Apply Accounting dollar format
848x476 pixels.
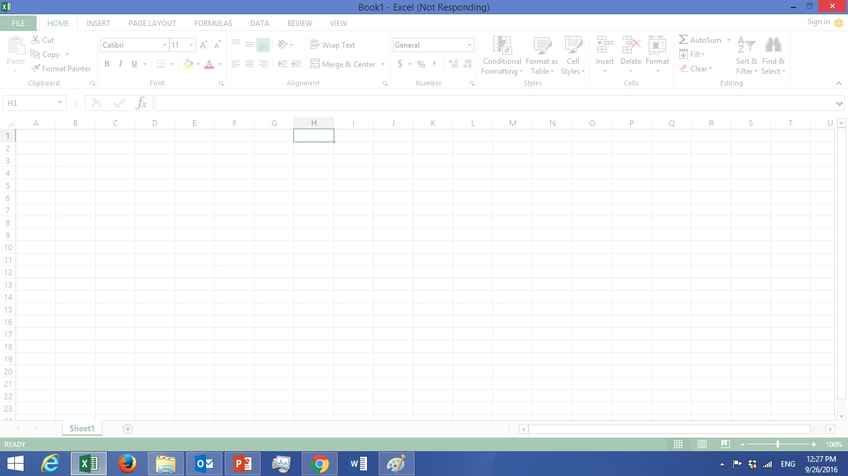tap(400, 64)
